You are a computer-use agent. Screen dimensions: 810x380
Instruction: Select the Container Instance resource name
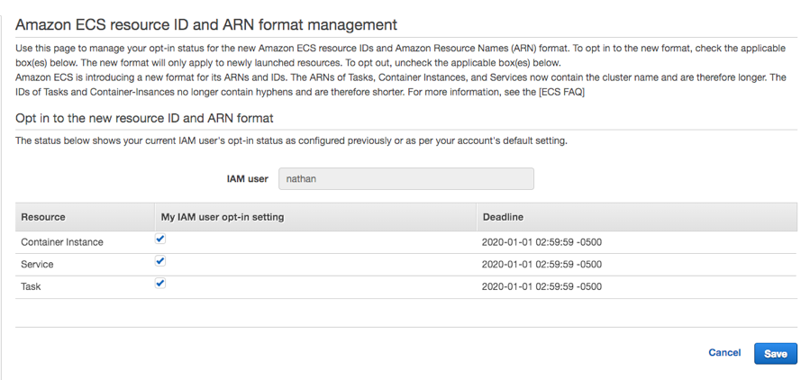[62, 242]
